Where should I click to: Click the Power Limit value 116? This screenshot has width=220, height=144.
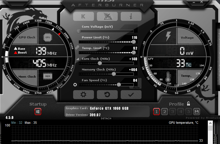coord(134,37)
